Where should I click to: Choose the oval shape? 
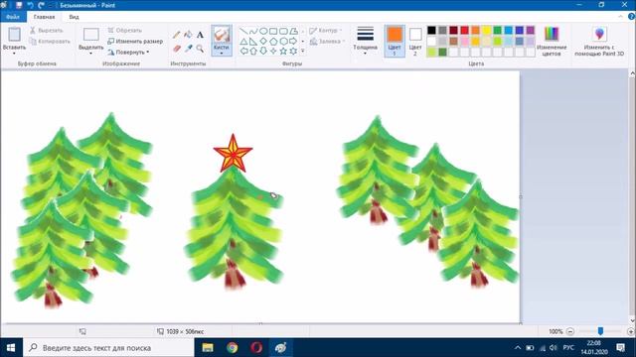pos(263,31)
